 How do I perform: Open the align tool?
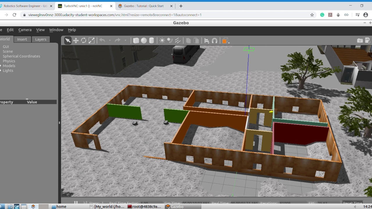[x=207, y=41]
